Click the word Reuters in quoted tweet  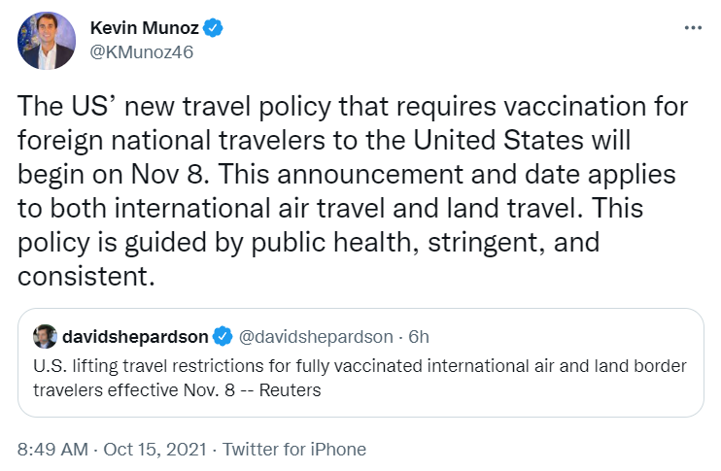288,390
